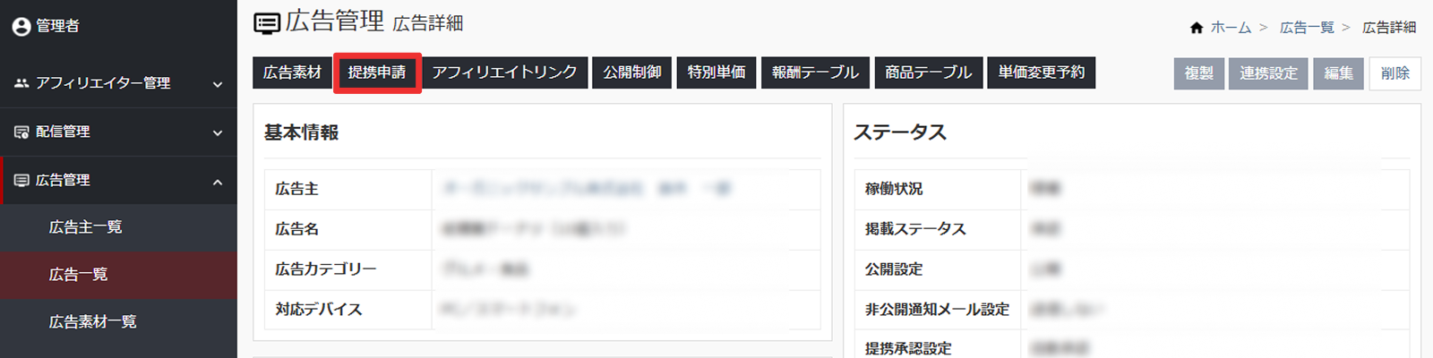Click the 広告詳細 breadcrumb text

(1389, 28)
